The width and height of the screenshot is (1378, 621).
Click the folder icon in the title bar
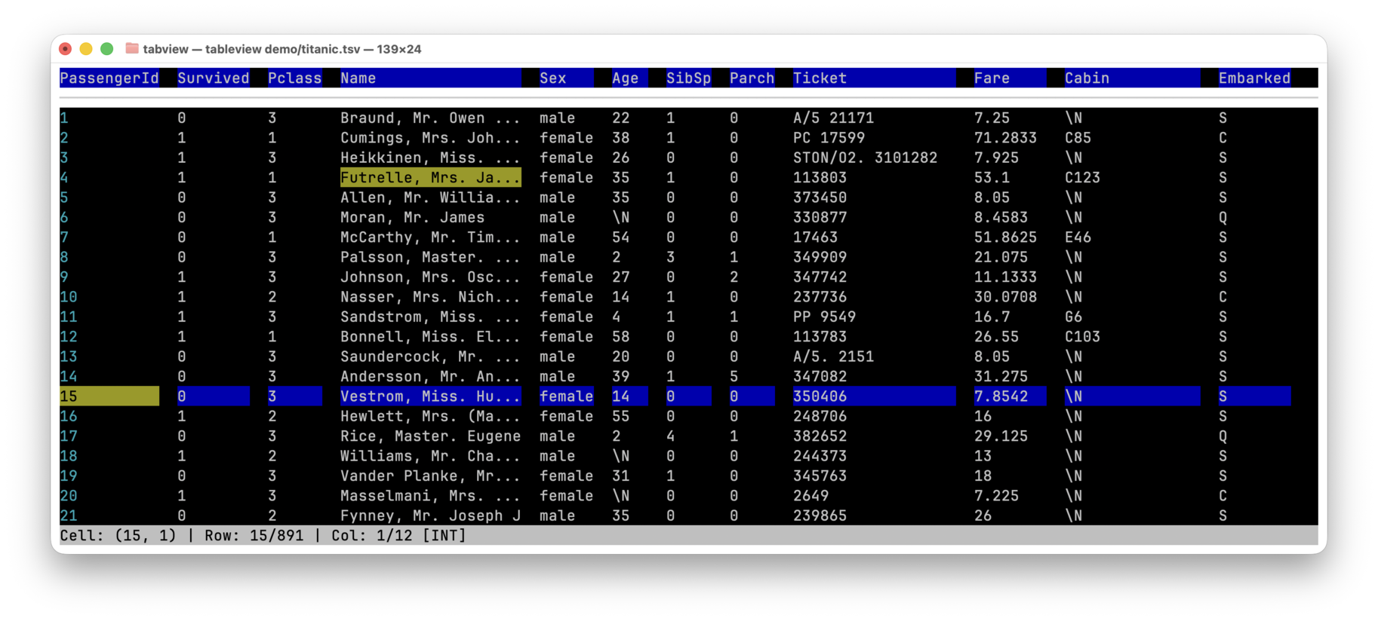132,48
